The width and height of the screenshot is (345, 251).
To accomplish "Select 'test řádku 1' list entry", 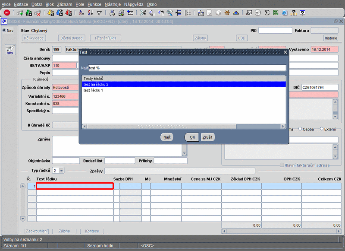I will coord(93,90).
